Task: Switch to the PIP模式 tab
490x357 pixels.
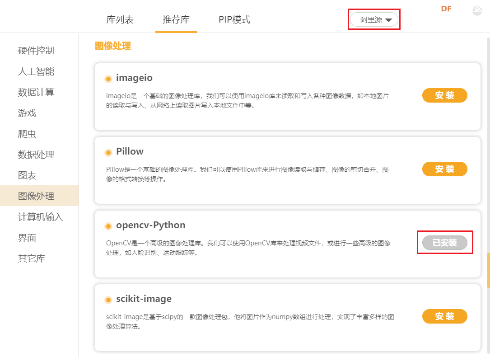Action: 234,20
